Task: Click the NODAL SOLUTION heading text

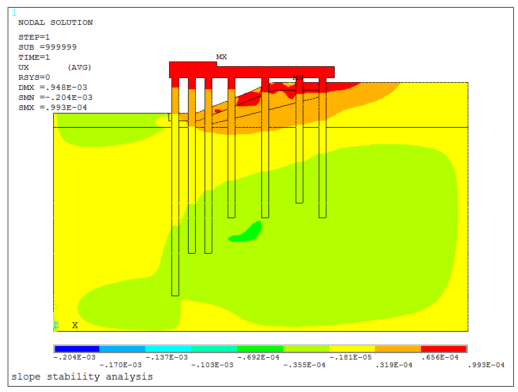Action: tap(56, 22)
